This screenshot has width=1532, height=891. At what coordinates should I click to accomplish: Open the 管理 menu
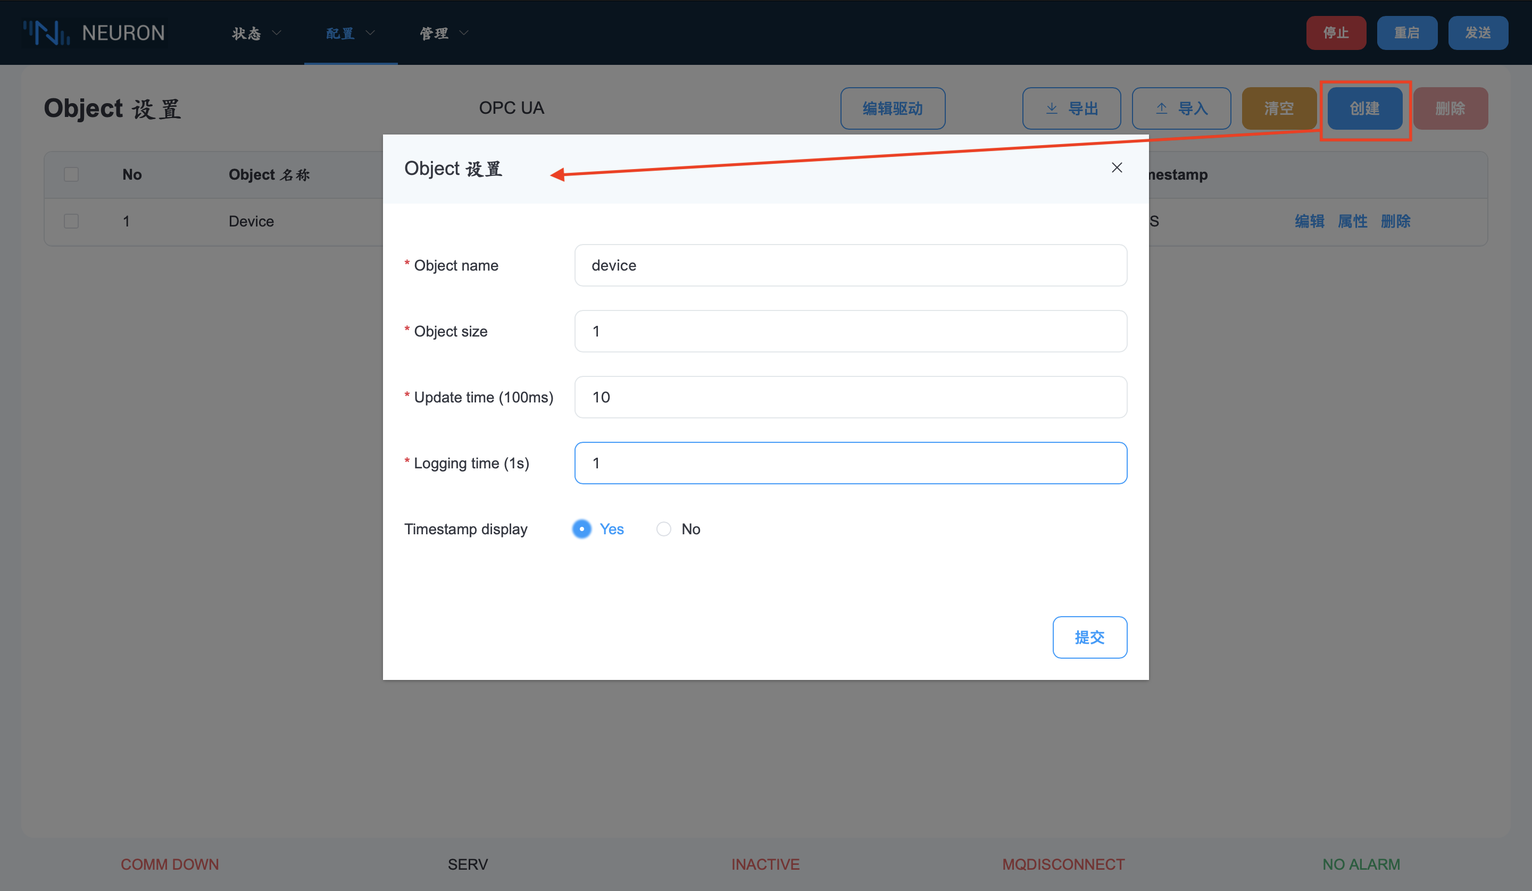444,33
